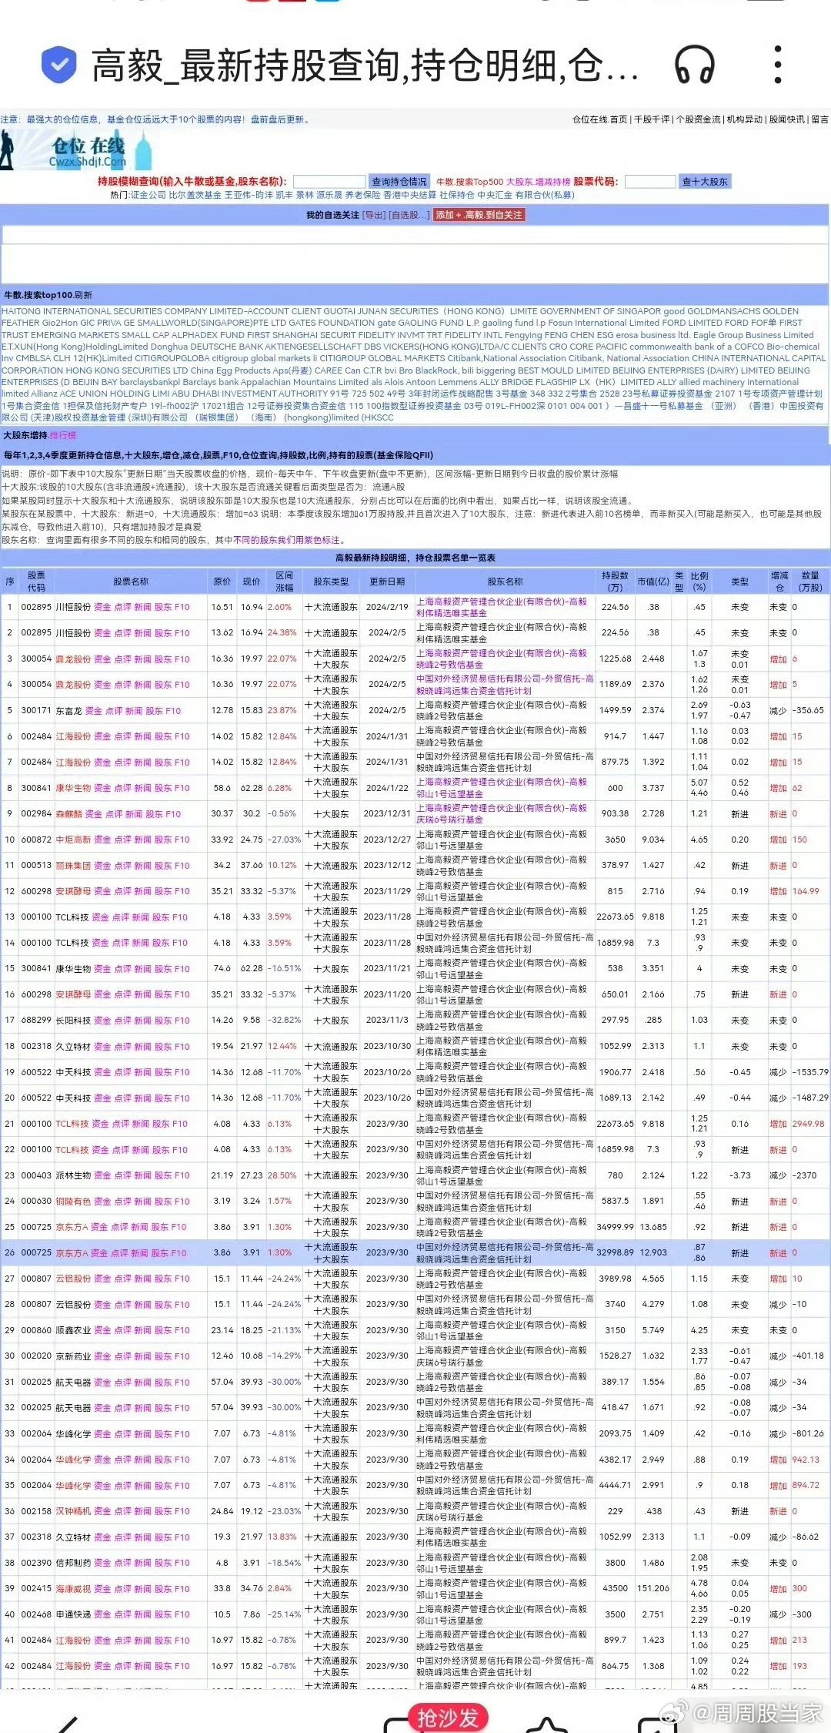Click hot keyword 养老保险
The width and height of the screenshot is (831, 1733).
[x=362, y=195]
